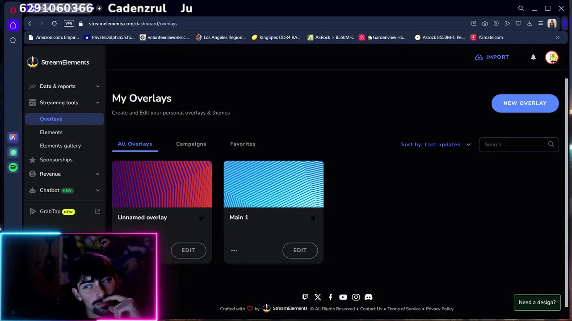Open the Amazon.com bookmark
The height and width of the screenshot is (321, 572).
click(x=54, y=37)
